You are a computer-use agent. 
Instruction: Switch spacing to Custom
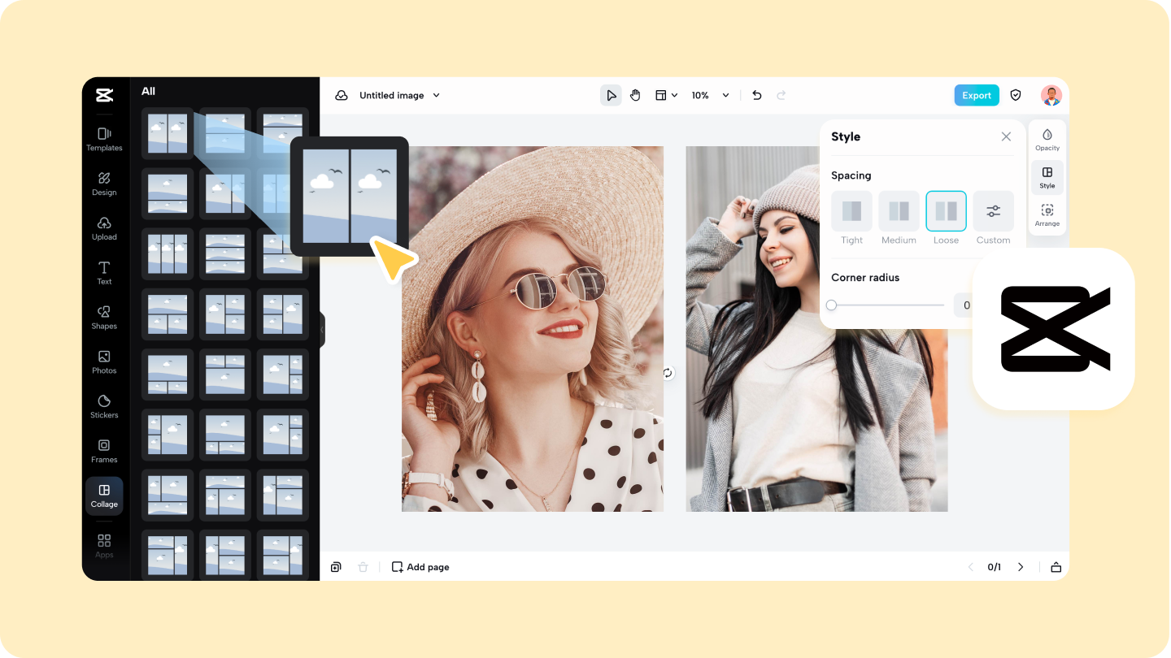point(993,210)
